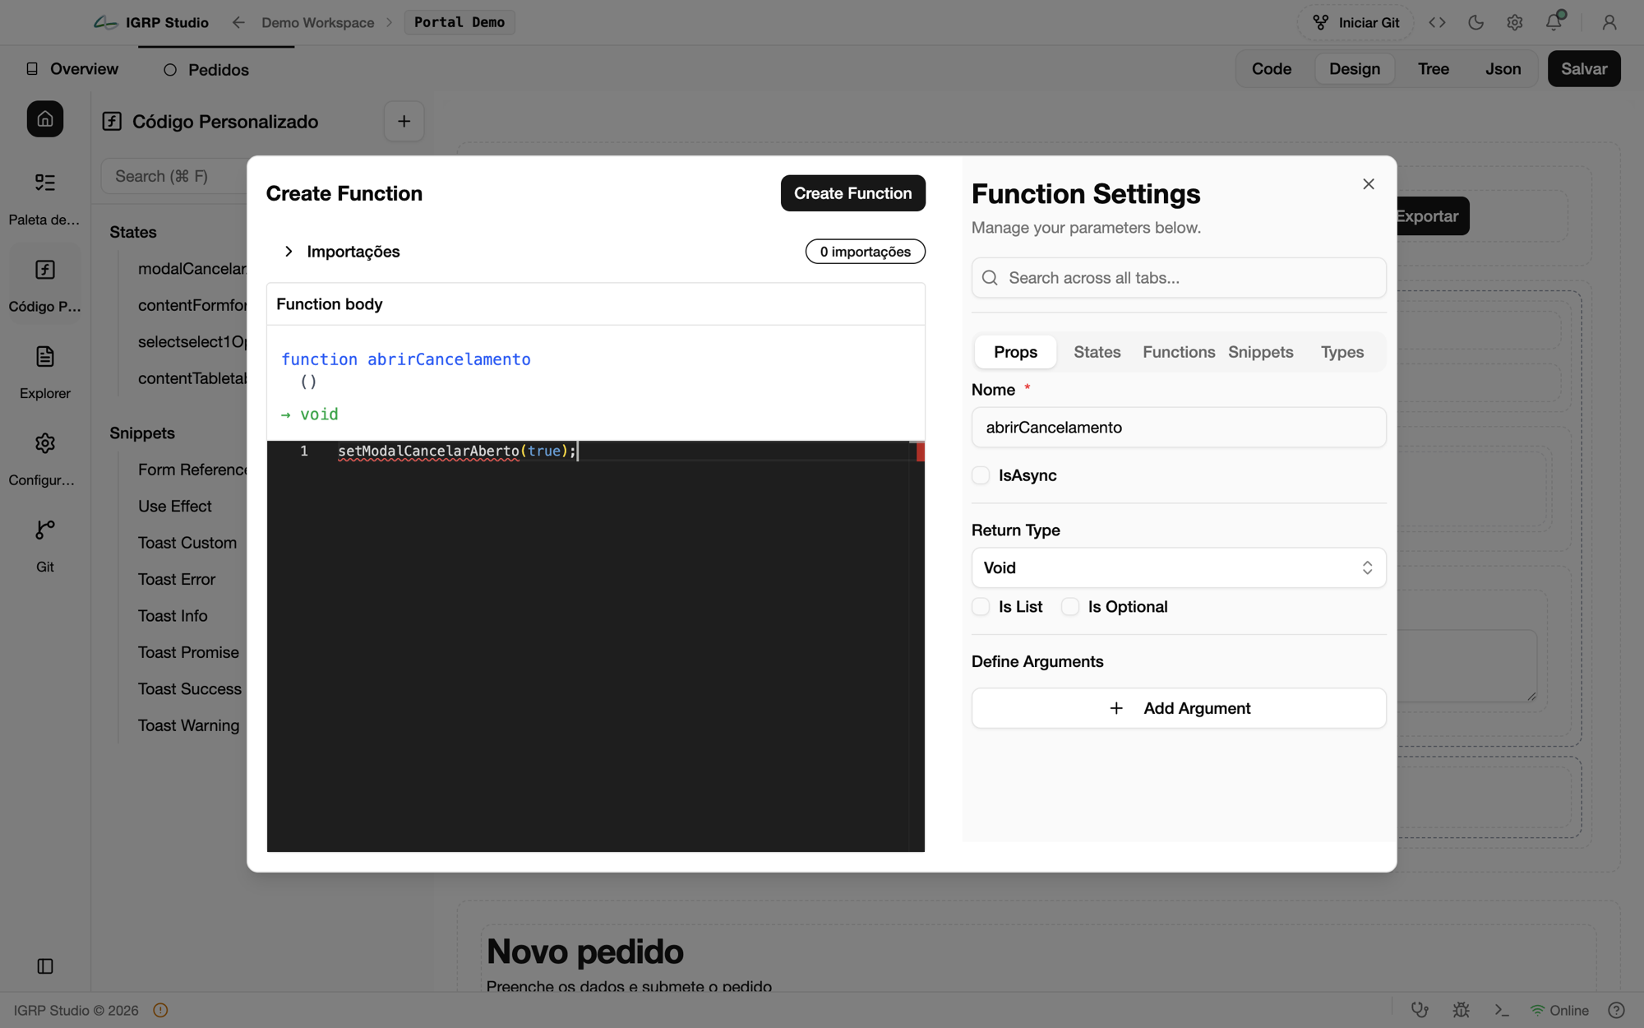Switch to the Code view
Image resolution: width=1644 pixels, height=1028 pixels.
tap(1272, 69)
